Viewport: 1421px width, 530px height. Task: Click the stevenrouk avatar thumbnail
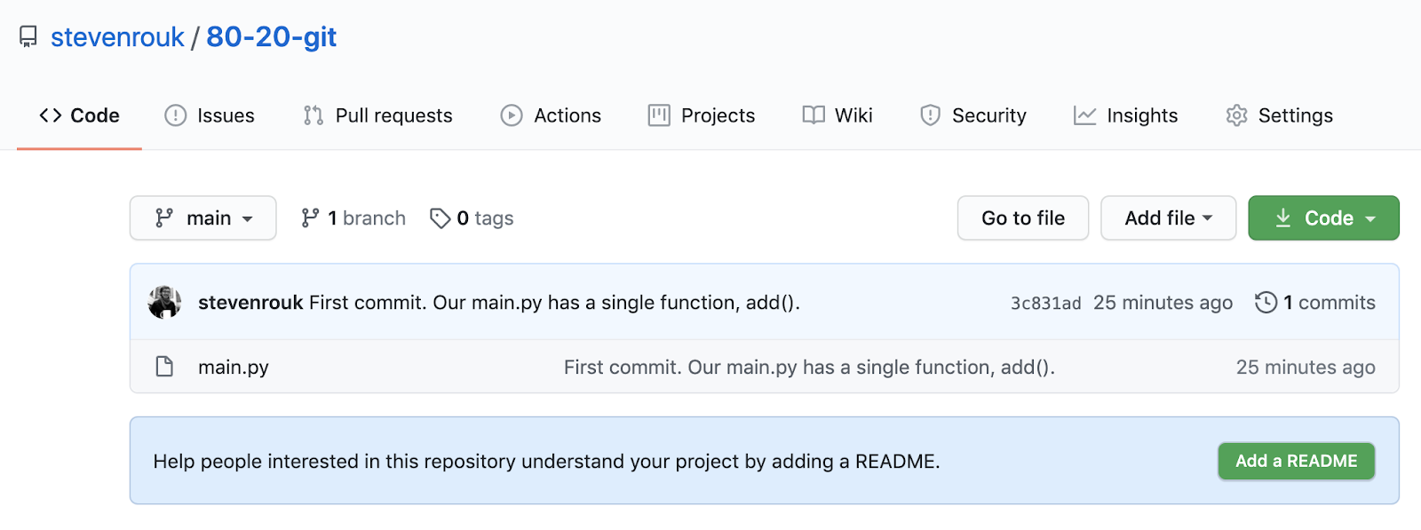pos(164,303)
